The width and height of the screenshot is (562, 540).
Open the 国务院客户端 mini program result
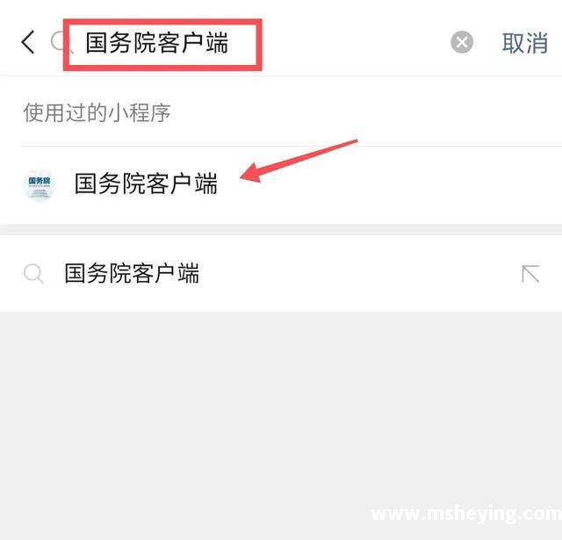coord(281,184)
